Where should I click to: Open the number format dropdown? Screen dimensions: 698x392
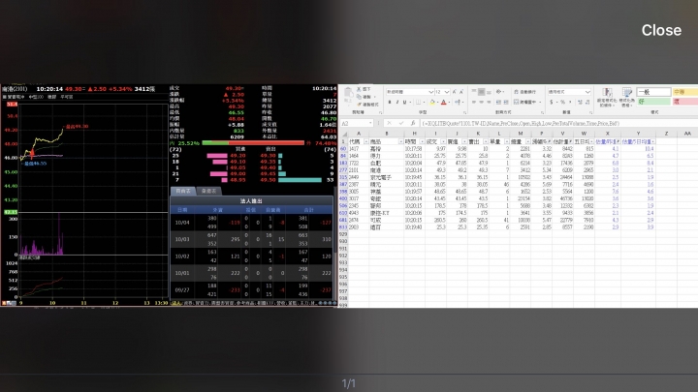tap(587, 92)
